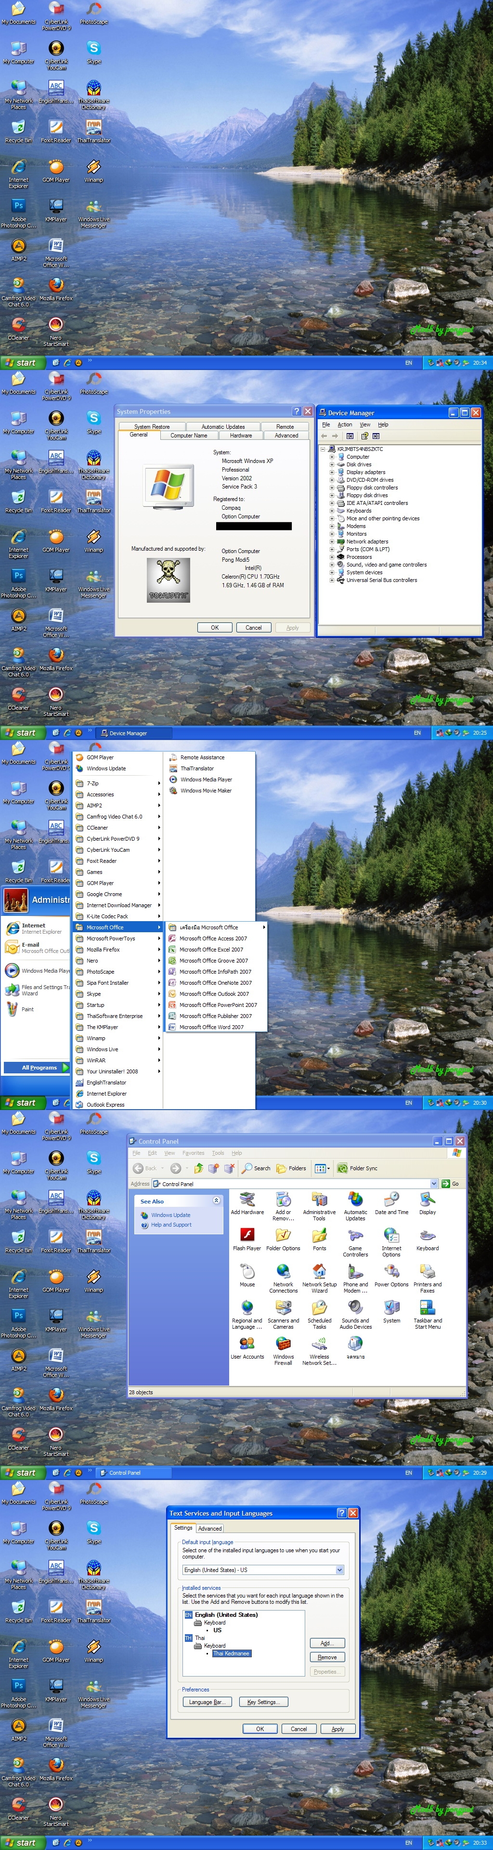Open the Google Chrome folder in All Programs
Viewport: 493px width, 1850px height.
tap(117, 894)
